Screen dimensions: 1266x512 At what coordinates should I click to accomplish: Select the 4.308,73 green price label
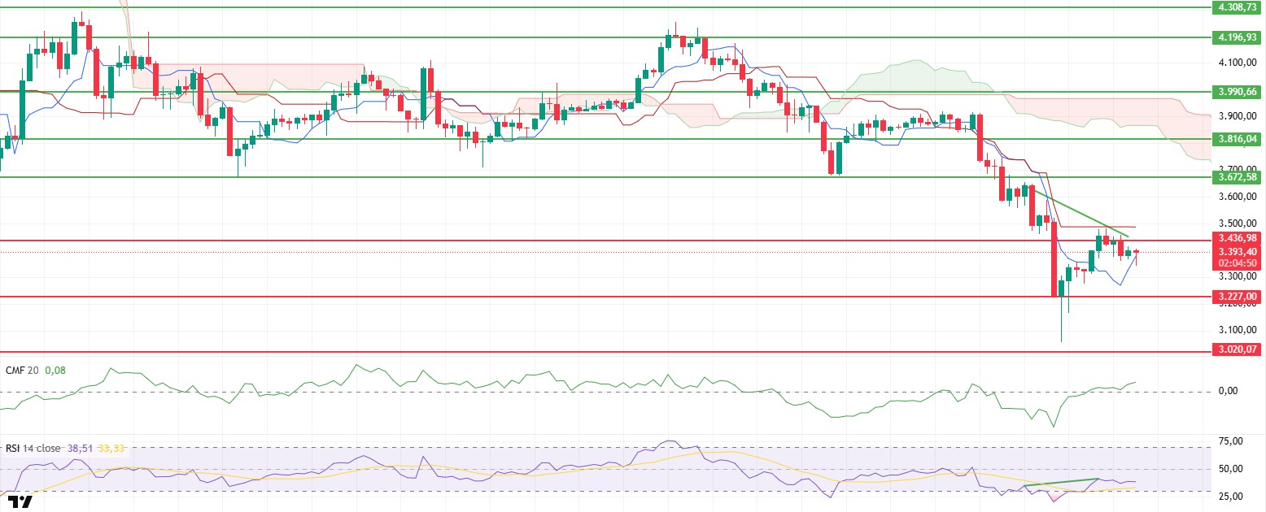[x=1238, y=7]
